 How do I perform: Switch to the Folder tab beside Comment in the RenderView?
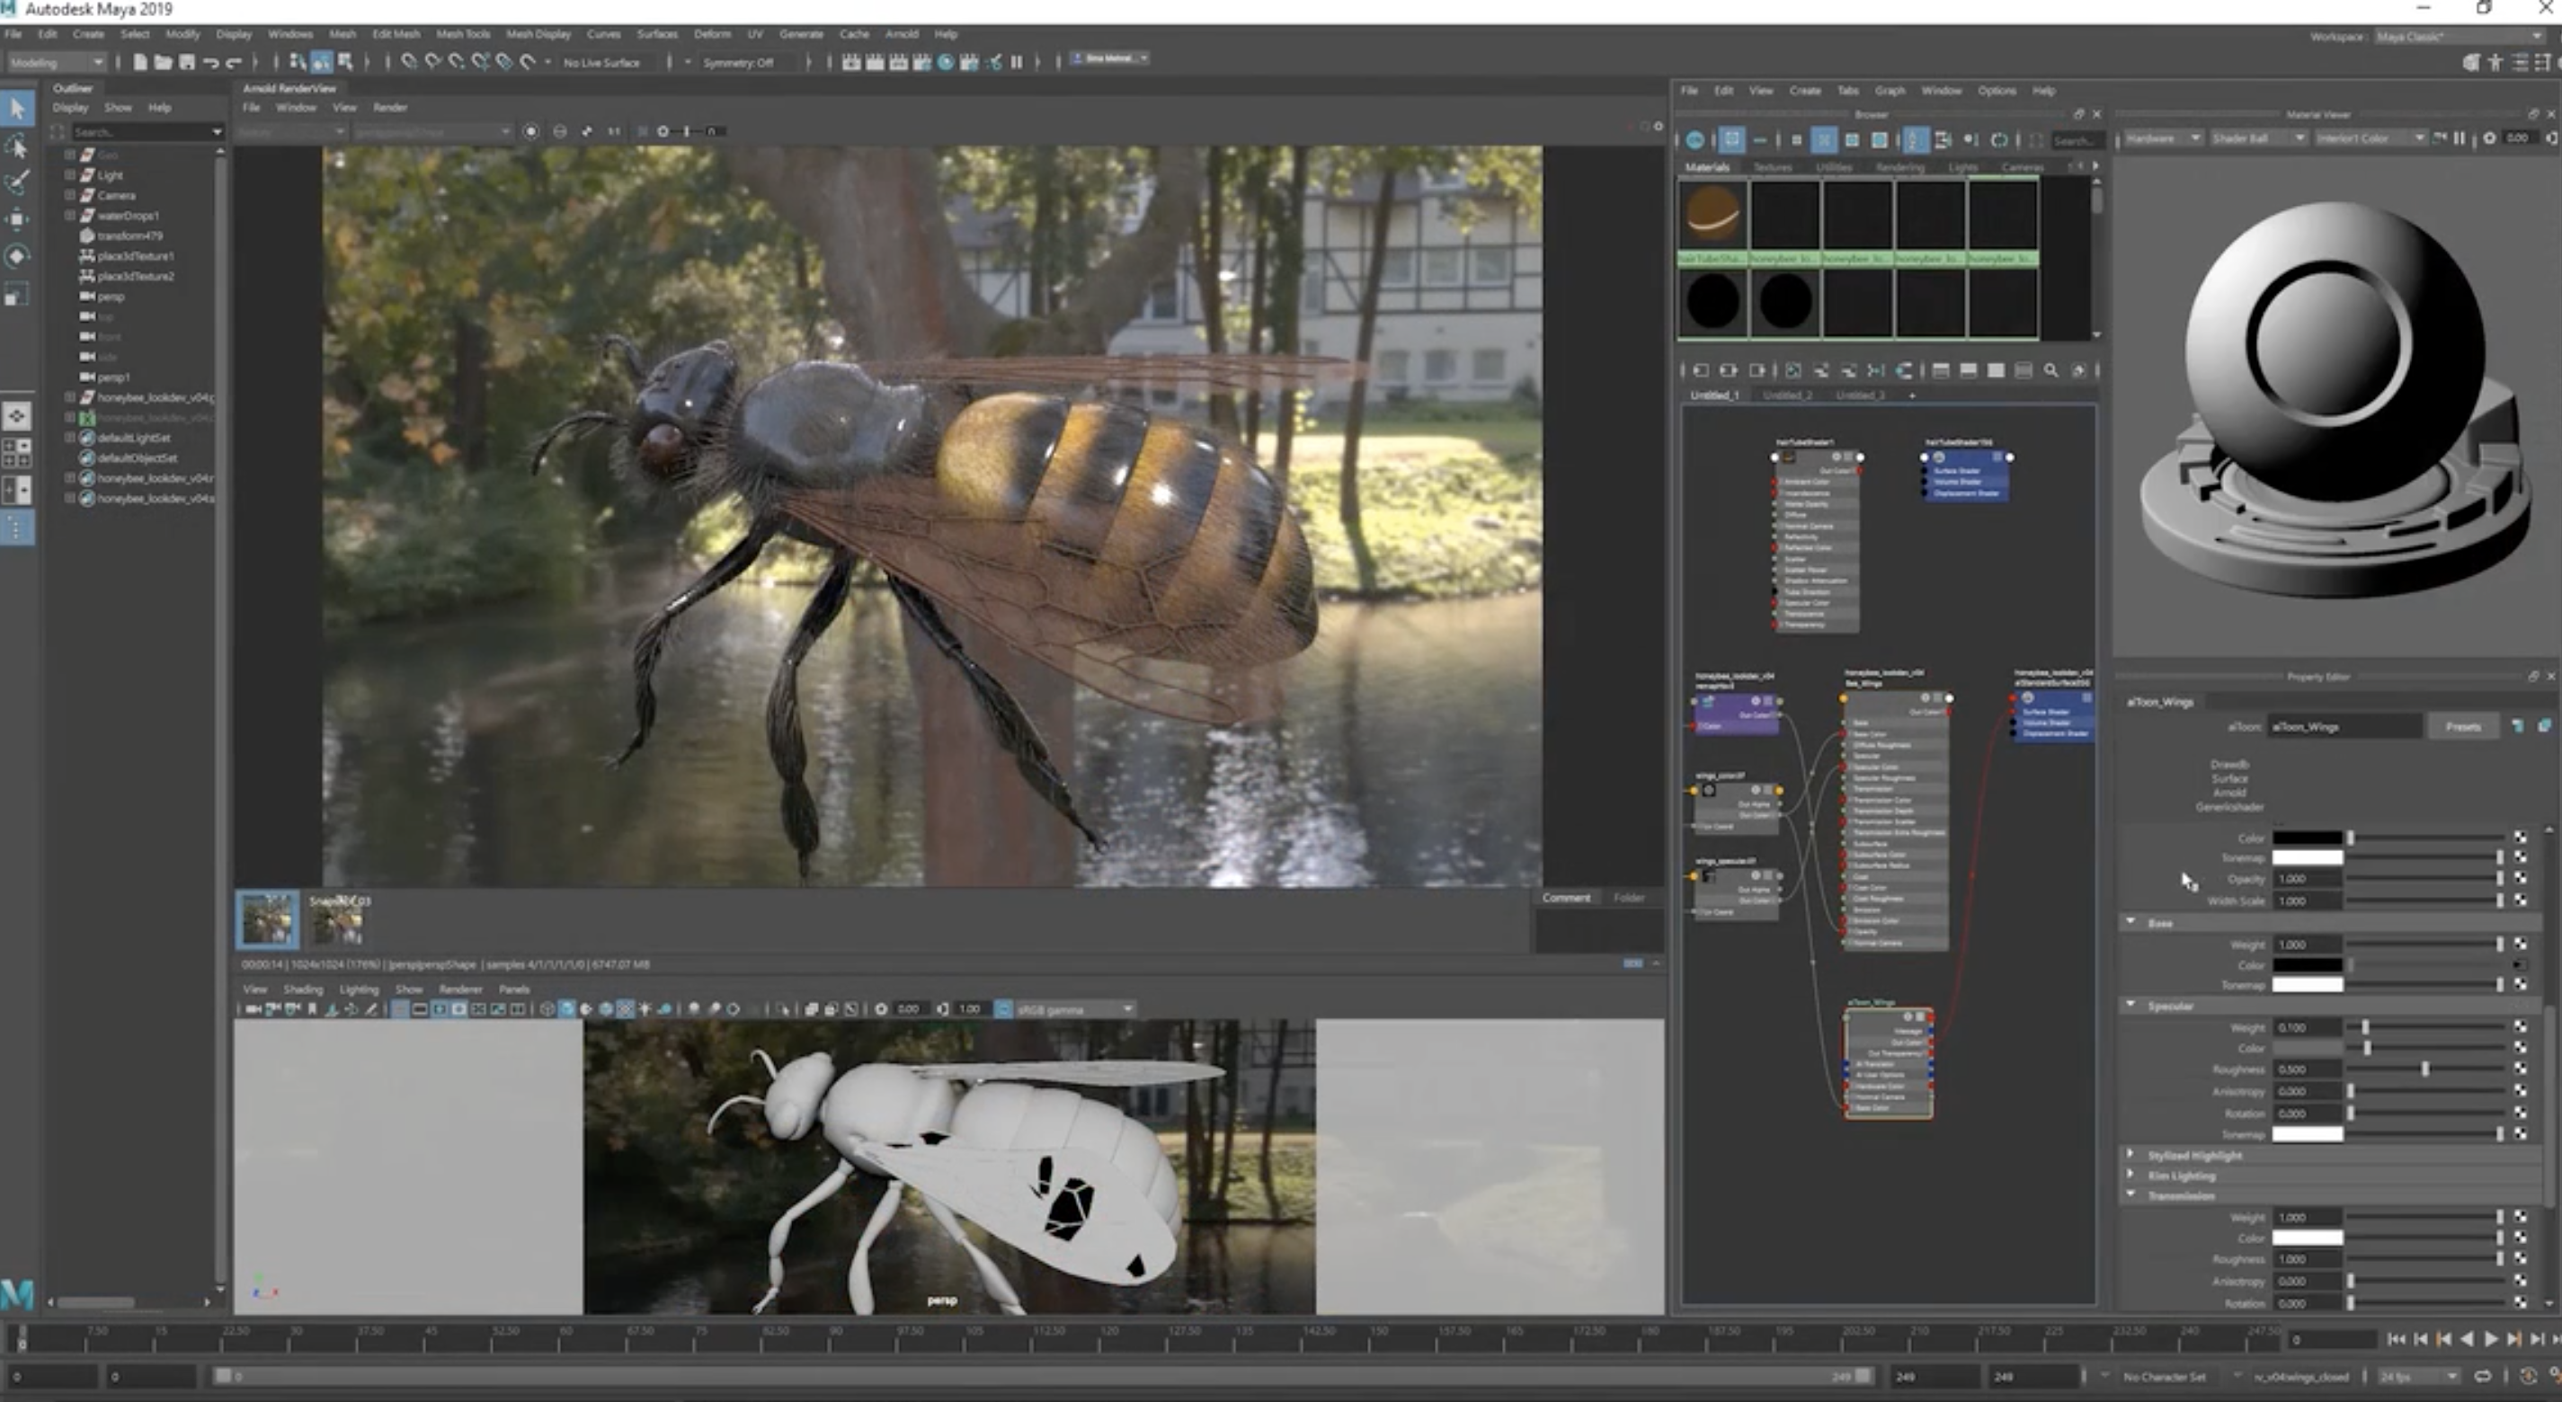point(1628,897)
